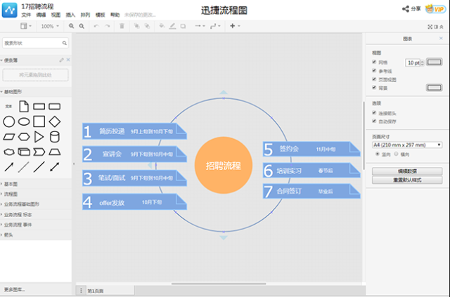Click the zoom out magnifier icon
The image size is (450, 297).
[82, 26]
